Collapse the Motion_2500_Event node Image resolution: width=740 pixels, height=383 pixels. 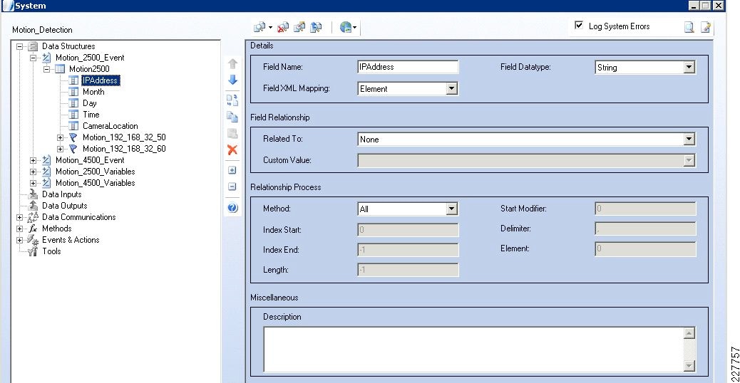click(x=33, y=58)
